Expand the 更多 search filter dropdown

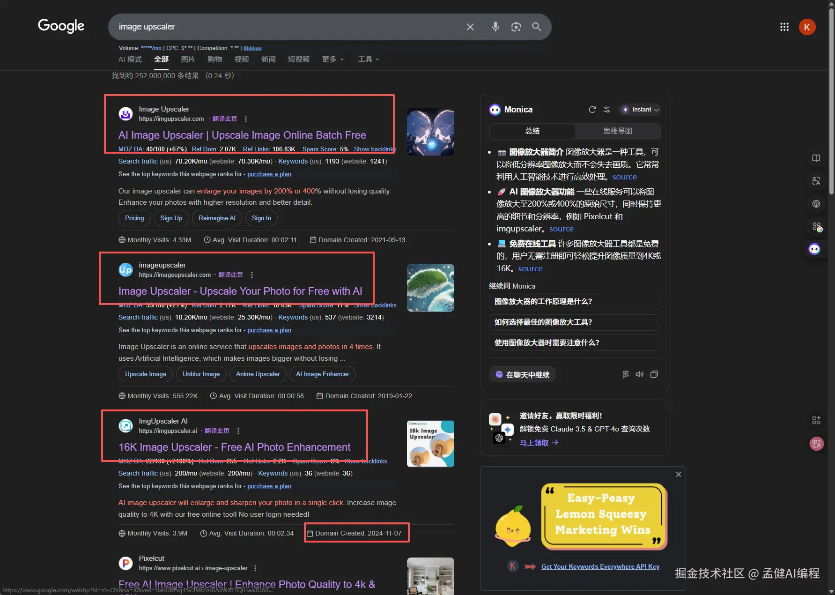tap(333, 59)
